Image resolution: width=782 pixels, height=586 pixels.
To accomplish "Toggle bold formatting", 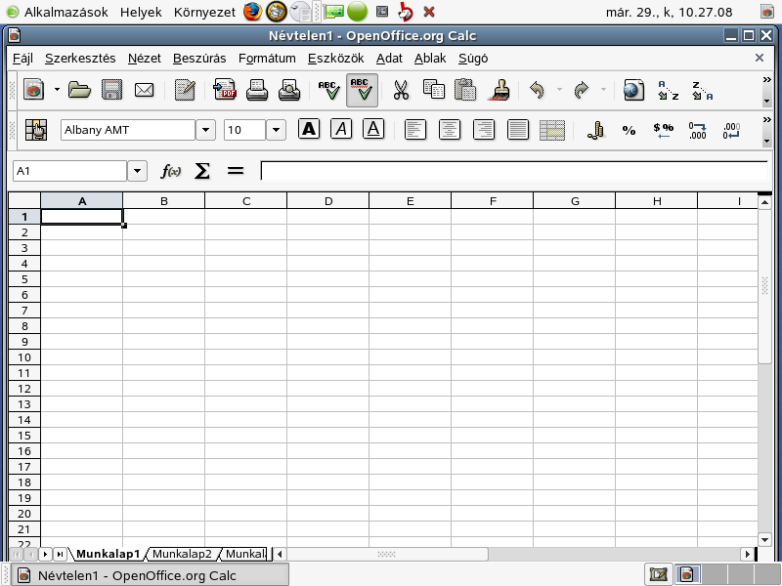I will point(309,129).
